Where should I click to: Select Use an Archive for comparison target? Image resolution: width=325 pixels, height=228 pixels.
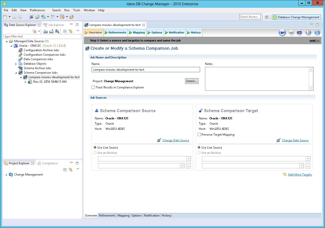(199, 153)
